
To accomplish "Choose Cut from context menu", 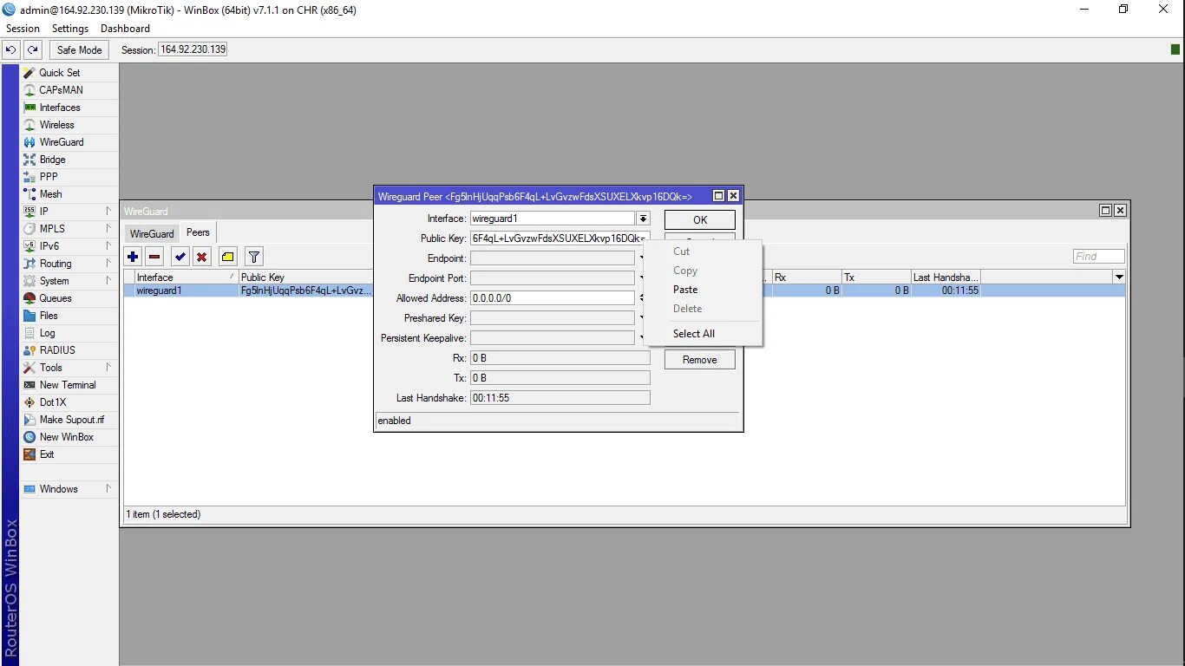I will tap(682, 251).
